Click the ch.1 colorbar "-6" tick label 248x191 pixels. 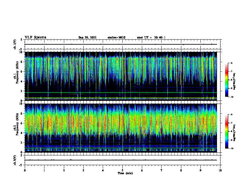click(x=231, y=63)
